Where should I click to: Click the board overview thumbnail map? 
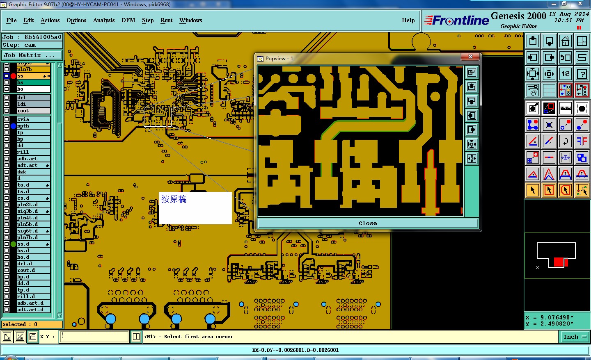click(x=557, y=255)
